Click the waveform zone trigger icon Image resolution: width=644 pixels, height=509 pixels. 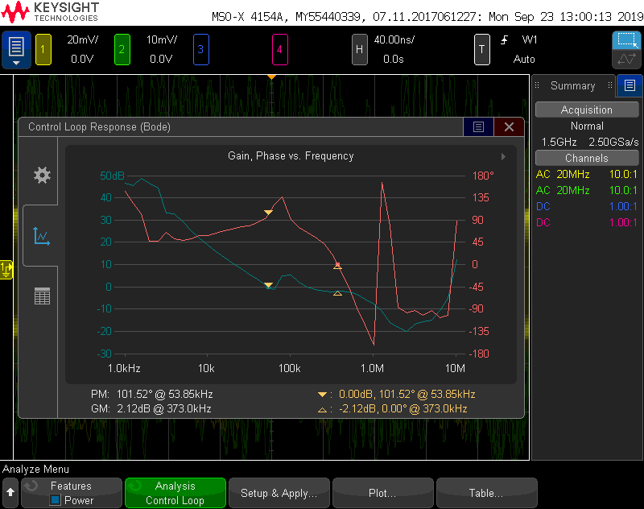pyautogui.click(x=626, y=59)
